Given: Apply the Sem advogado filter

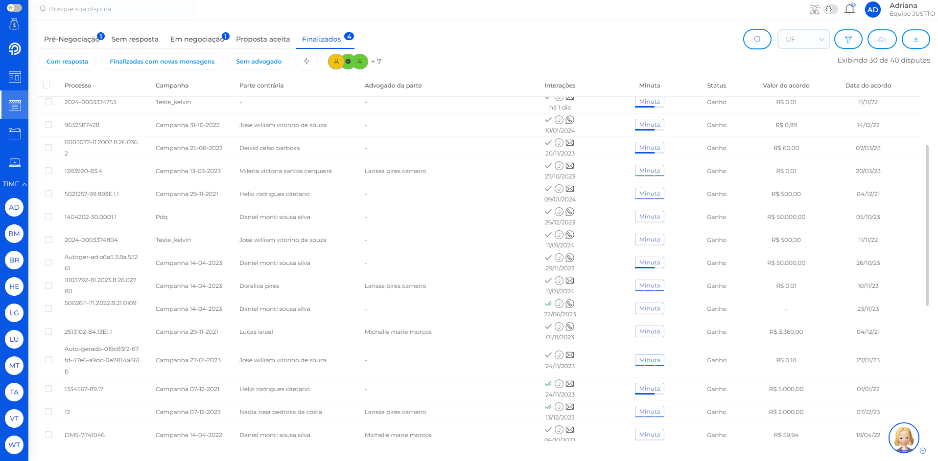Looking at the screenshot, I should (x=258, y=62).
